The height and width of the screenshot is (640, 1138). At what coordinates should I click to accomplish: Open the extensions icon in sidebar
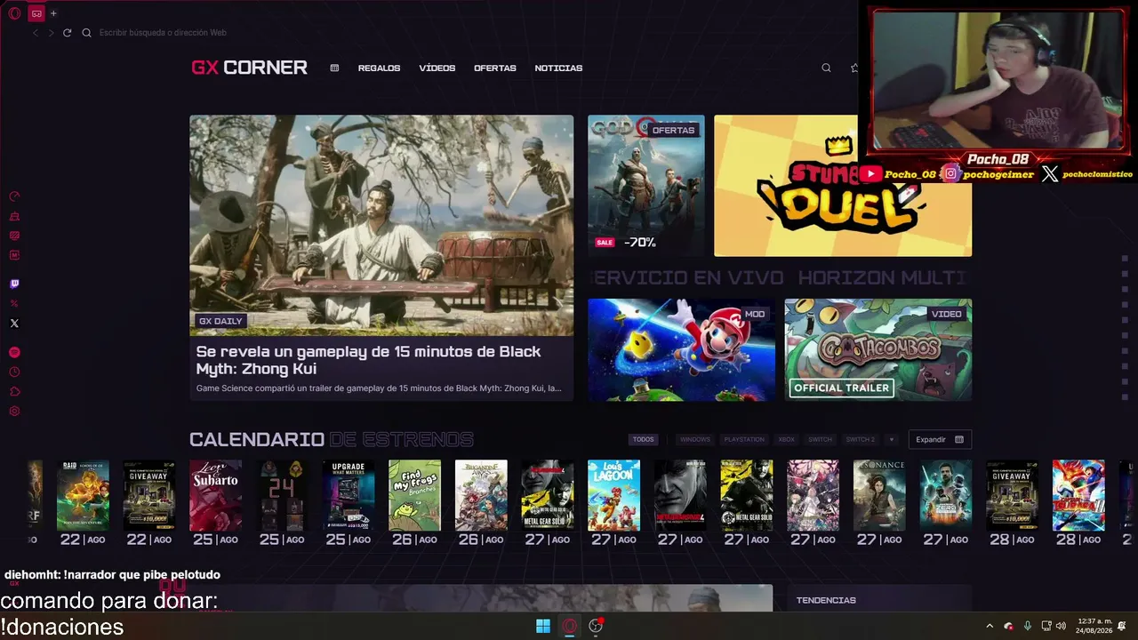(x=14, y=392)
